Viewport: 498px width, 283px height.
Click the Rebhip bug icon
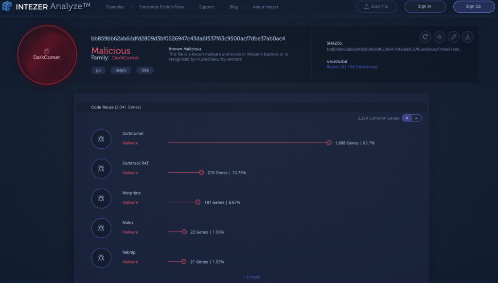pos(101,258)
